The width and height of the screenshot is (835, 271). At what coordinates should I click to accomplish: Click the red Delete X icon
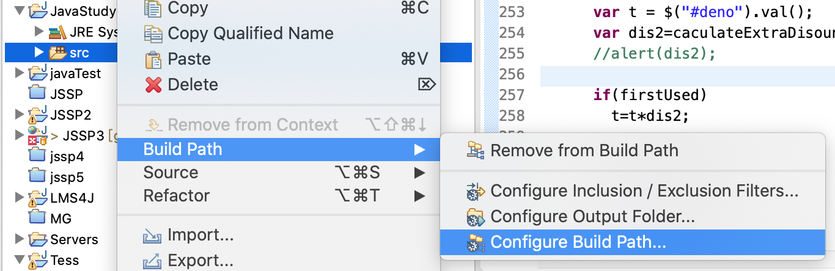point(153,85)
